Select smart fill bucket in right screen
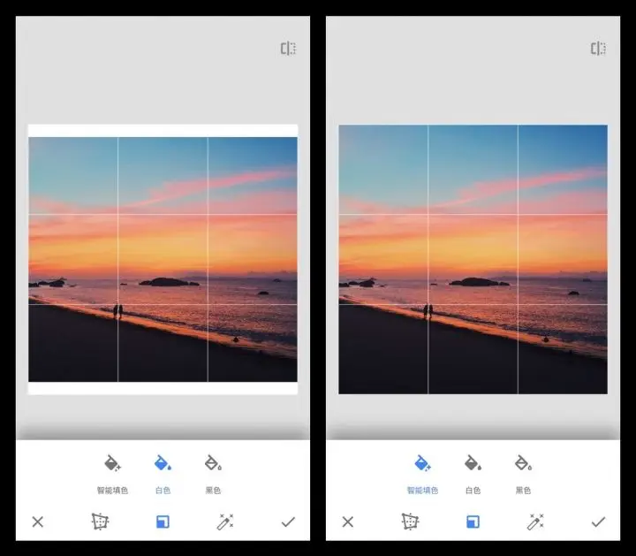636x556 pixels. (422, 463)
